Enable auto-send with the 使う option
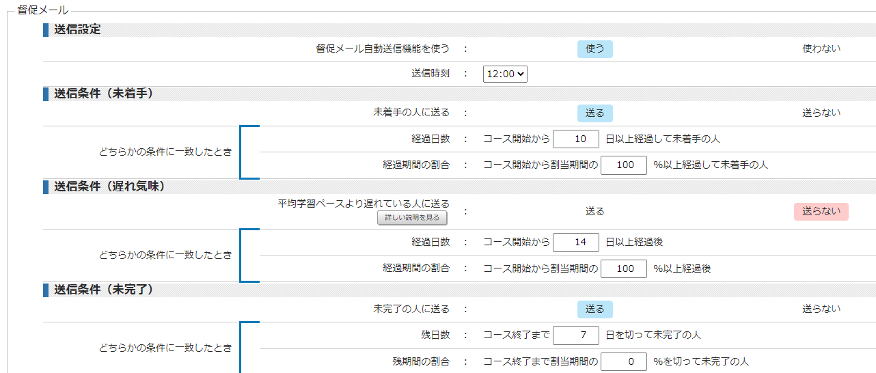 point(594,49)
